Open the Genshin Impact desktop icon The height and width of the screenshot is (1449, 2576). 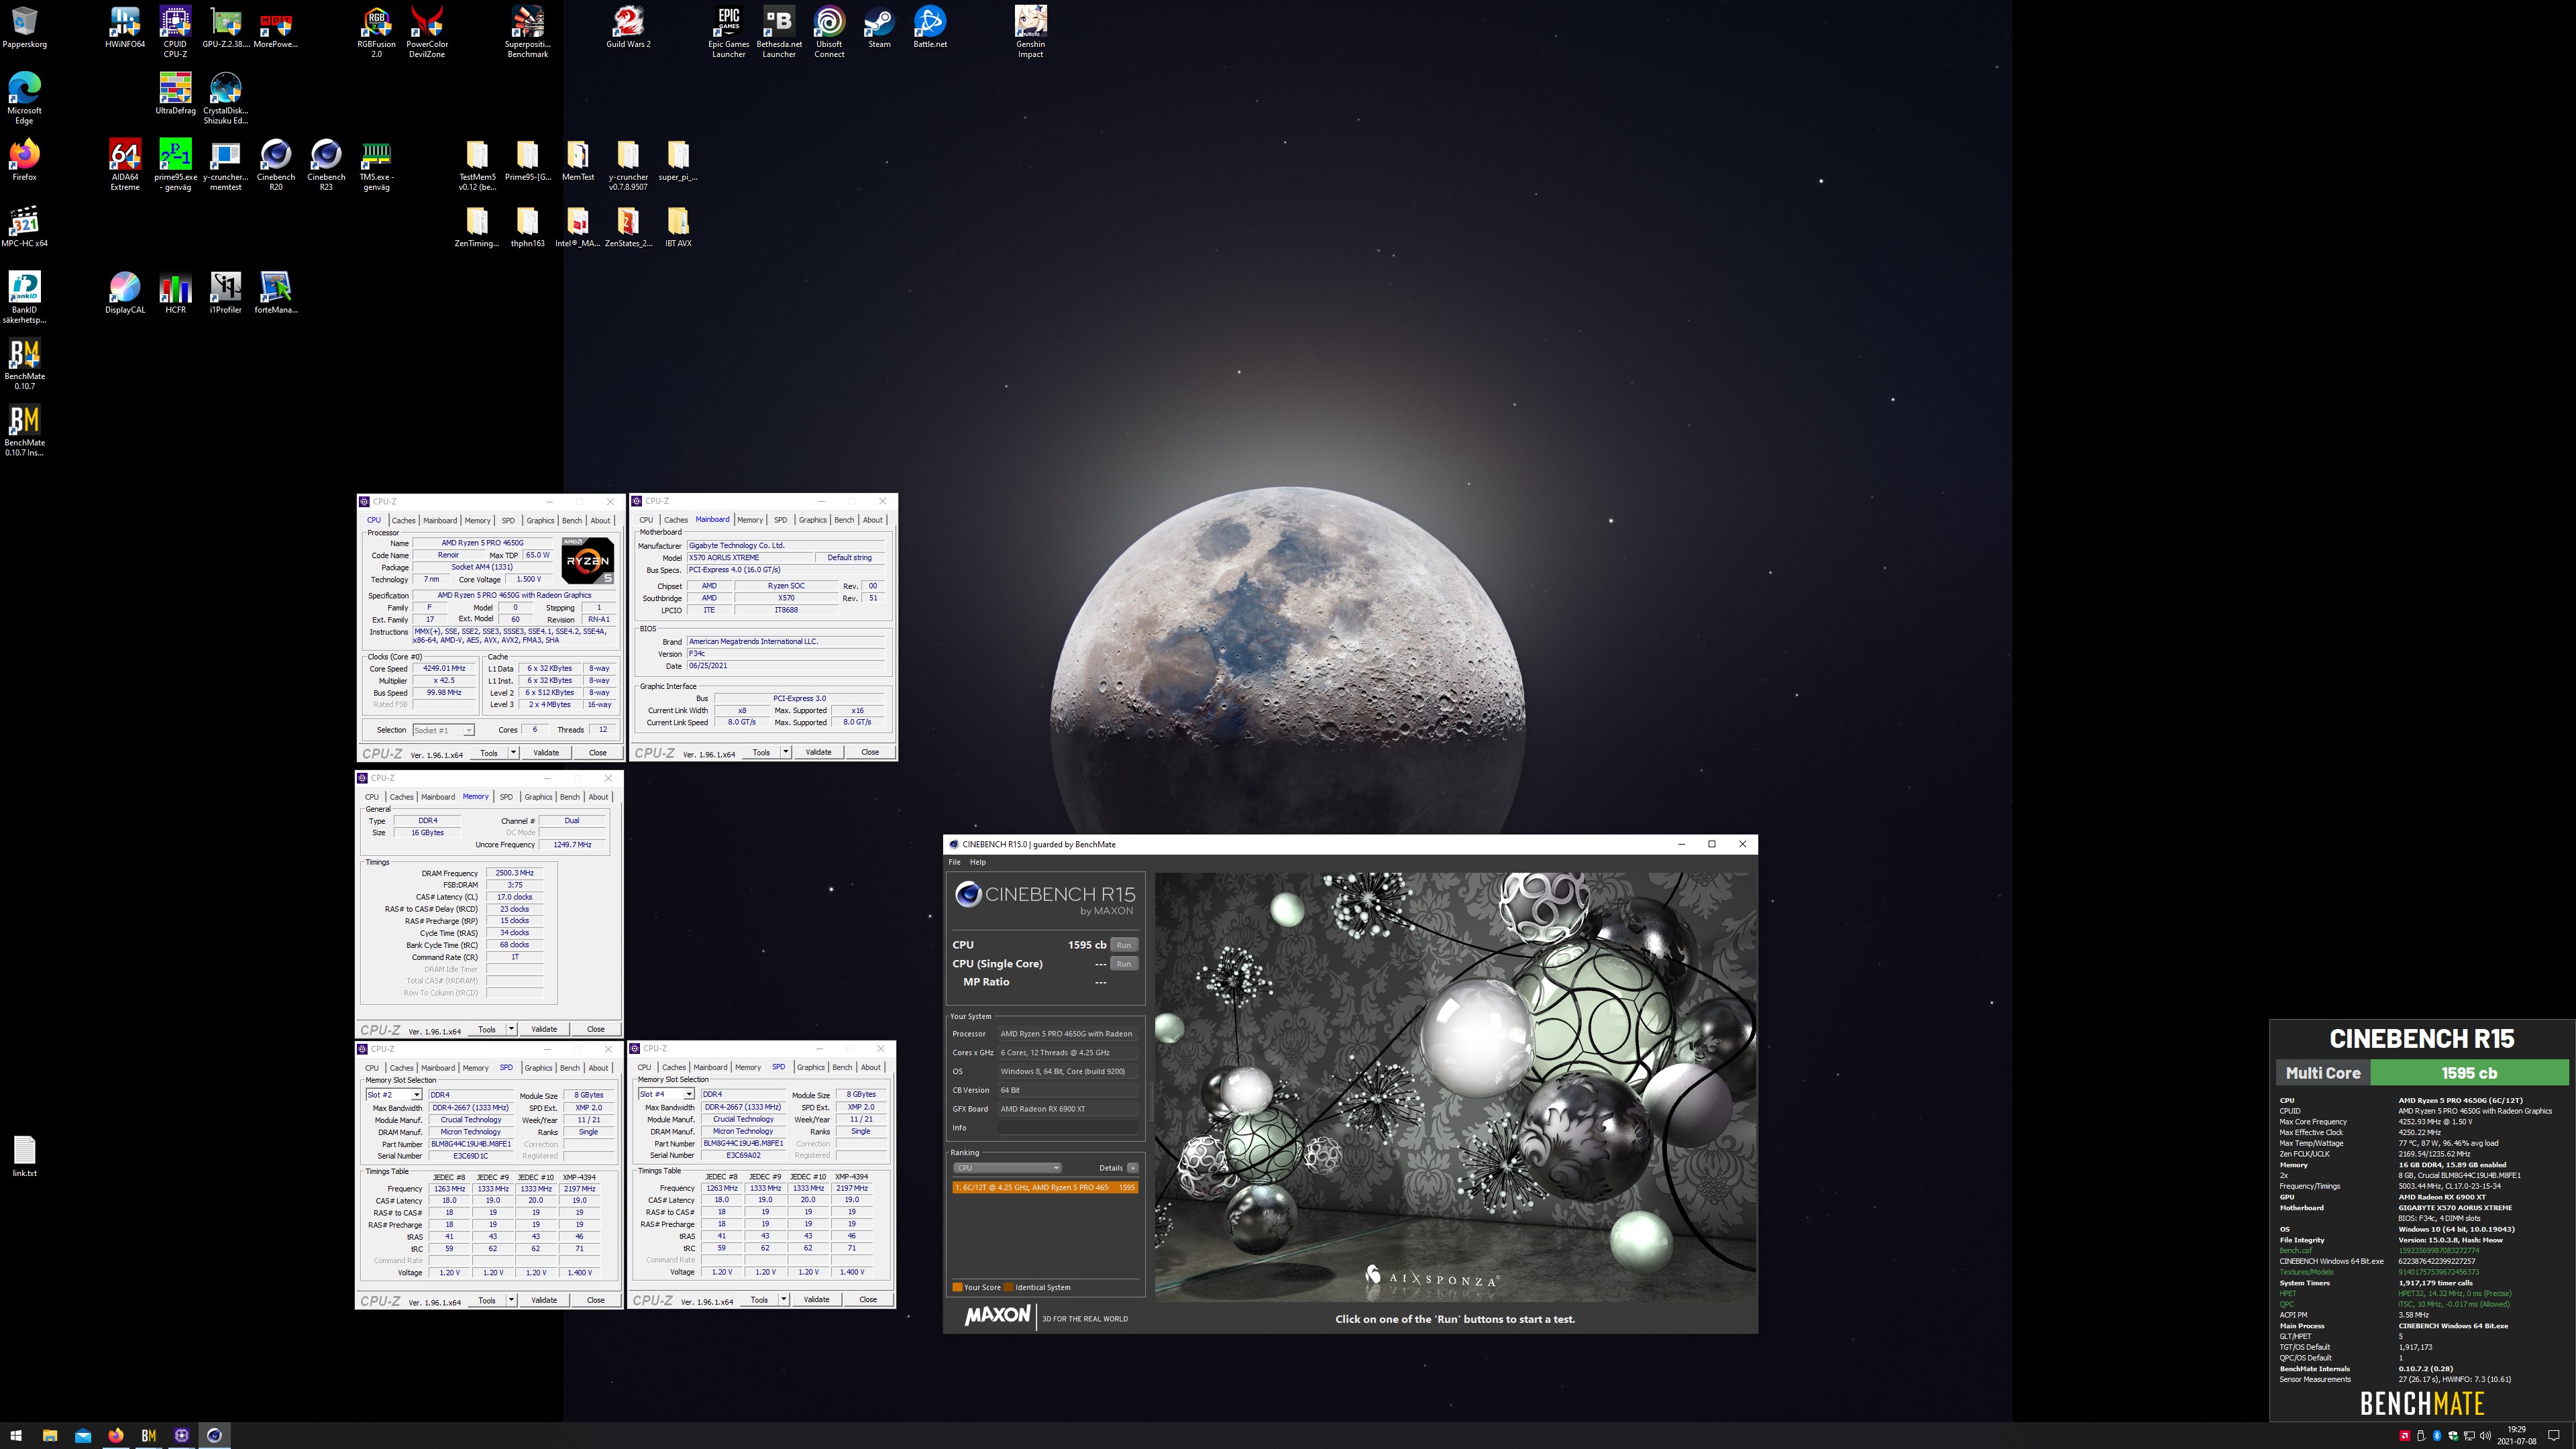click(x=1030, y=32)
